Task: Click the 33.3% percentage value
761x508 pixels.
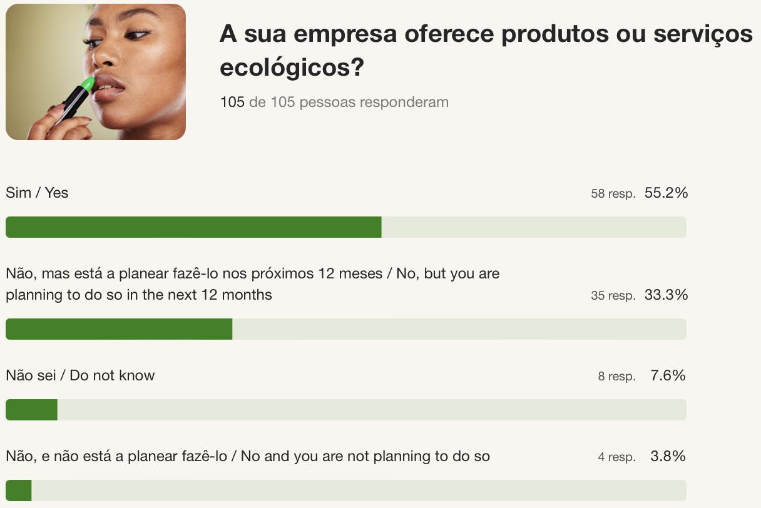Action: pos(666,295)
